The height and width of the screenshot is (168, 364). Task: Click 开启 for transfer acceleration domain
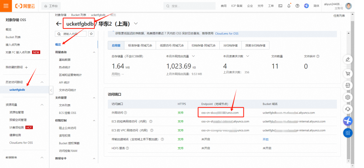coord(265,140)
